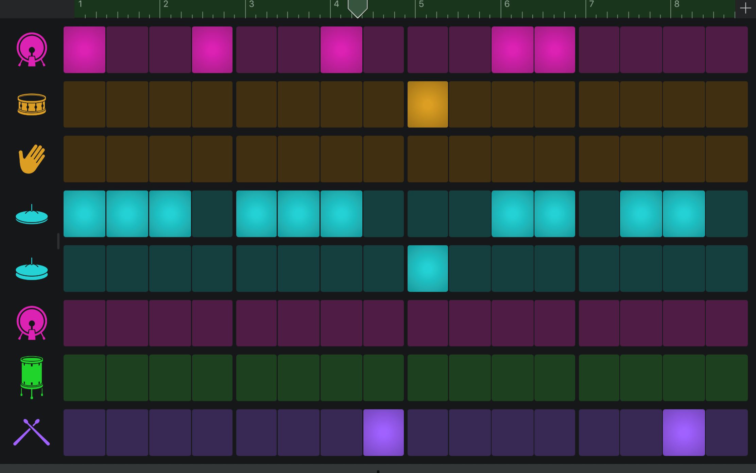Turn off step 11 in top kick row
This screenshot has width=756, height=473.
click(x=512, y=50)
